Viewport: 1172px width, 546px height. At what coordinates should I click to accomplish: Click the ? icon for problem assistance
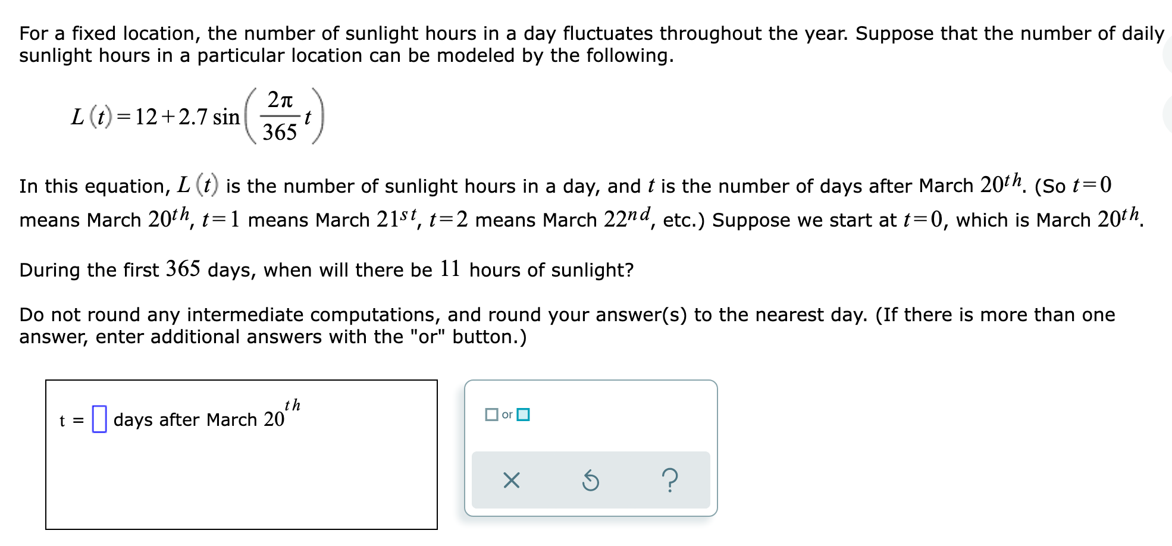tap(670, 482)
